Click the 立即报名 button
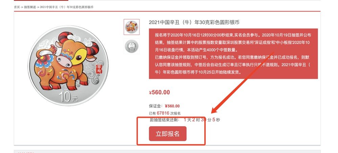This screenshot has width=338, height=153. pyautogui.click(x=168, y=134)
